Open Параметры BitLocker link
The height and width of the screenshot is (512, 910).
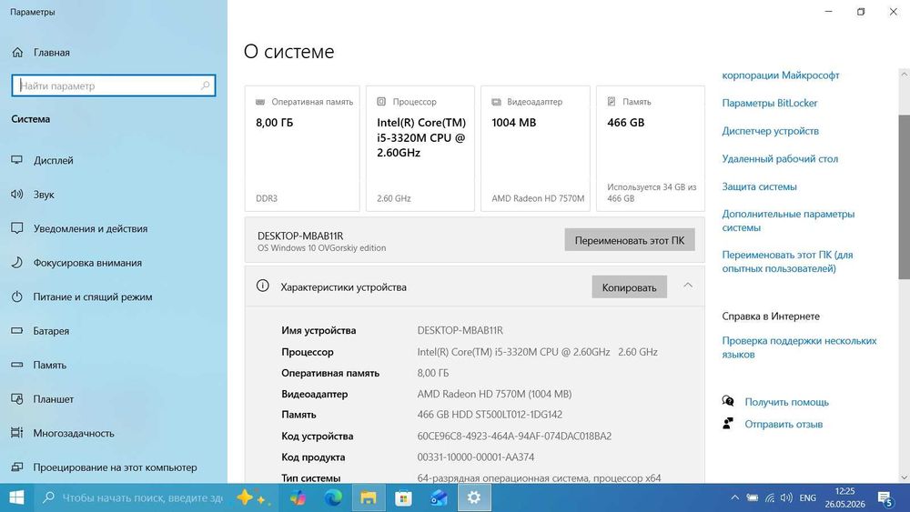[x=770, y=103]
